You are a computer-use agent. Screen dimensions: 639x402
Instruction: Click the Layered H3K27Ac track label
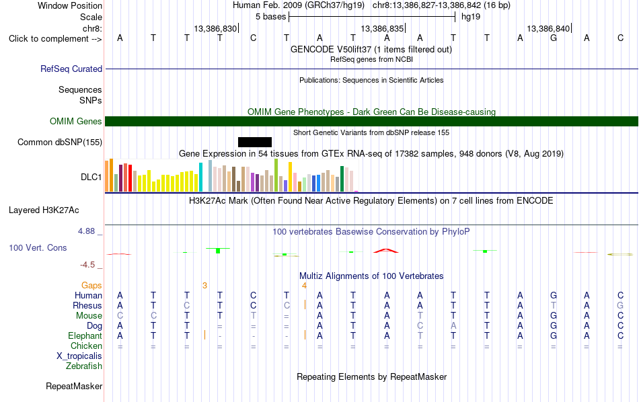click(x=44, y=210)
